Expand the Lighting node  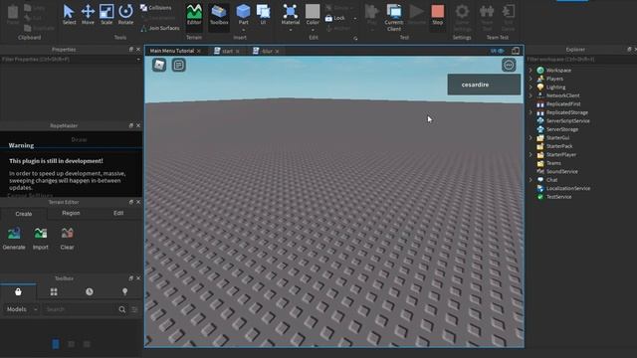tap(531, 88)
